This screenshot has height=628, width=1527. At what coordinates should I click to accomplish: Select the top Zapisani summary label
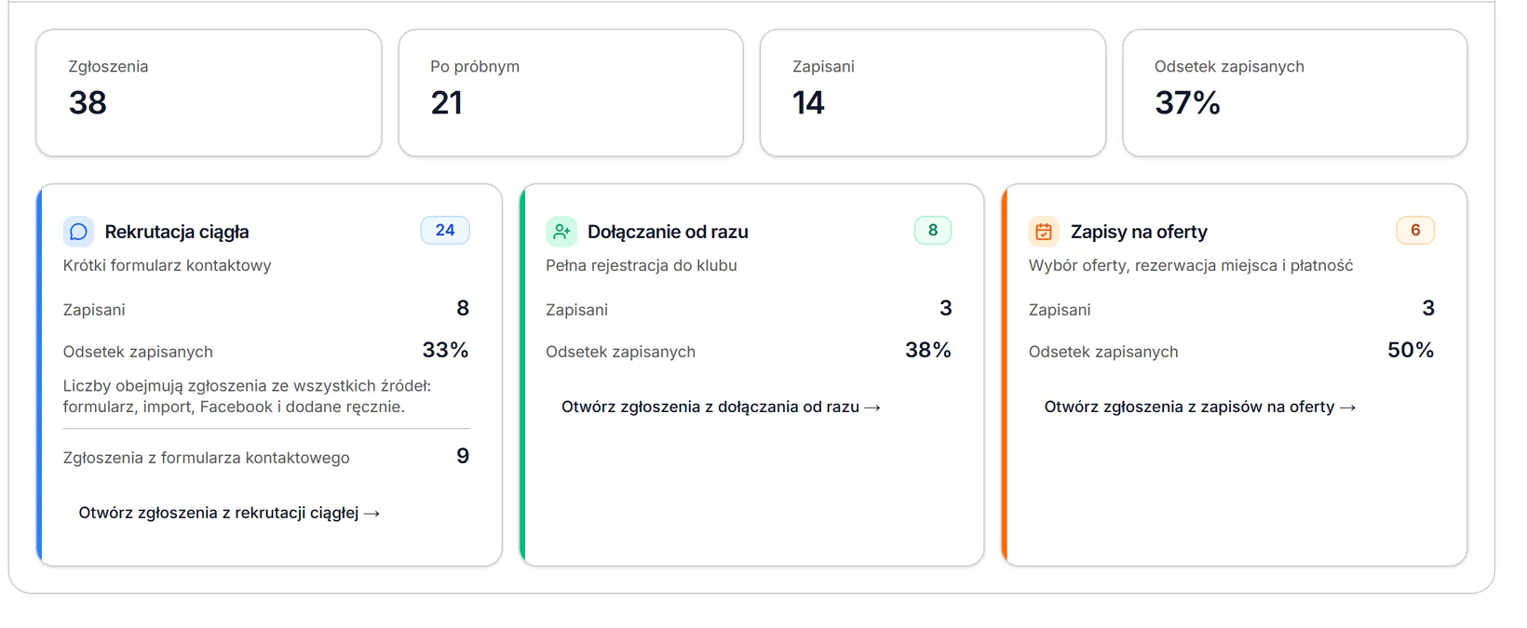click(x=823, y=66)
